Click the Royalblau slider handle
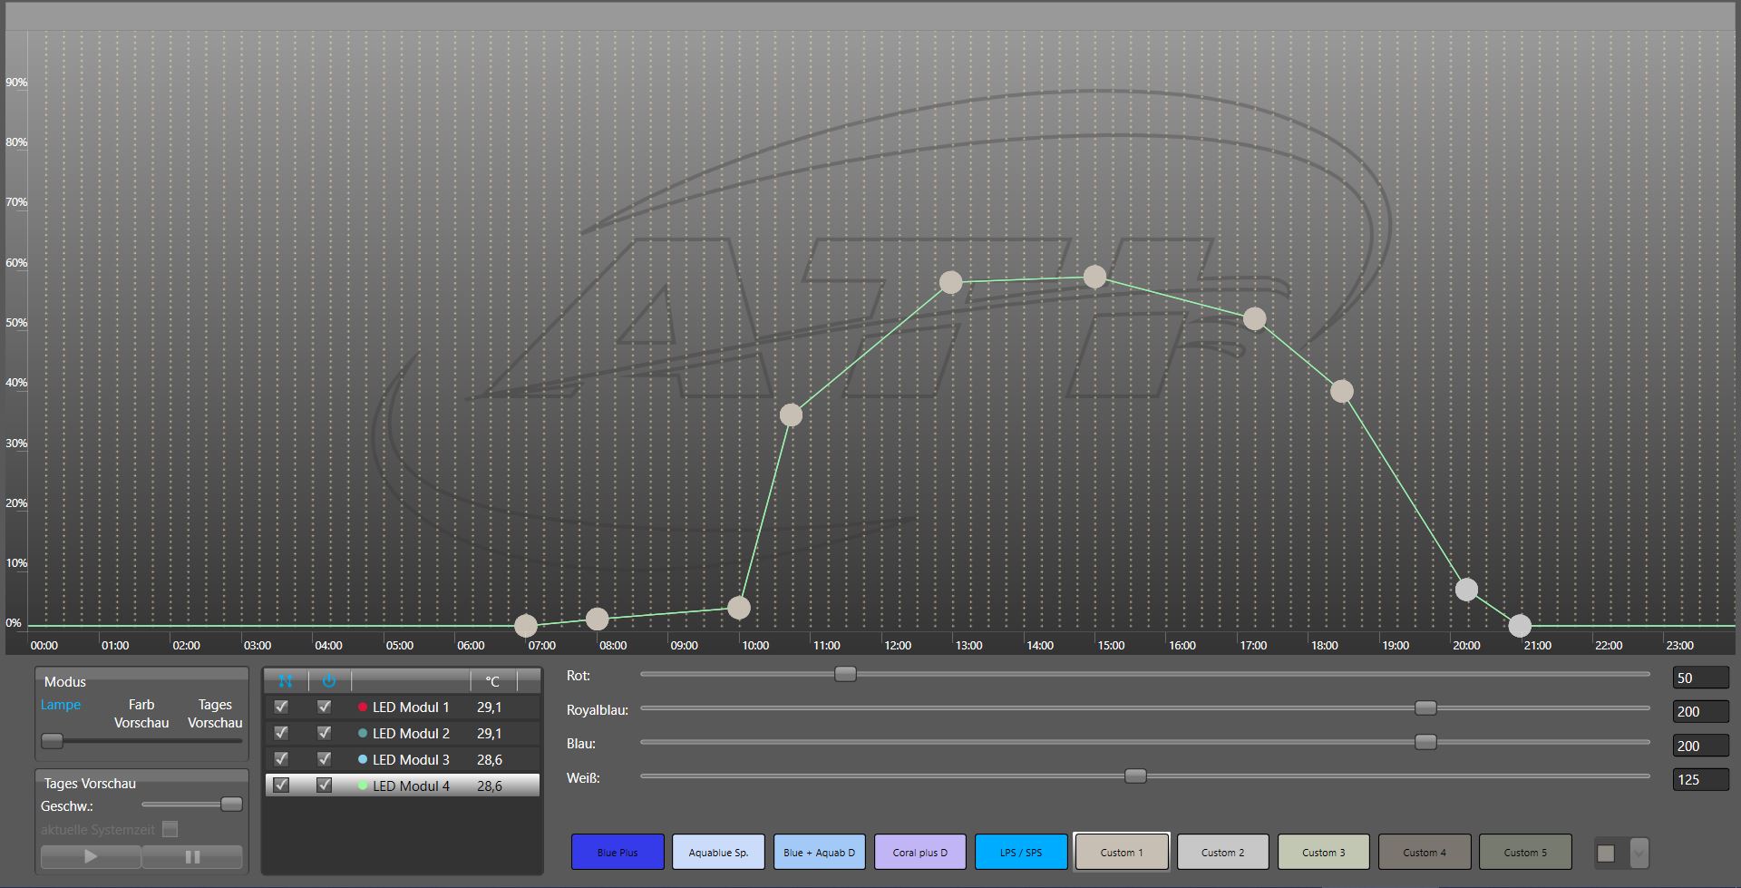The width and height of the screenshot is (1741, 888). coord(1425,708)
